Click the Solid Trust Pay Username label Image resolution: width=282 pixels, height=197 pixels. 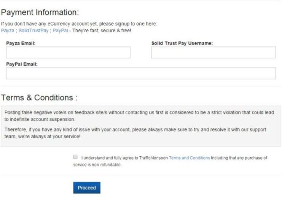[x=182, y=43]
